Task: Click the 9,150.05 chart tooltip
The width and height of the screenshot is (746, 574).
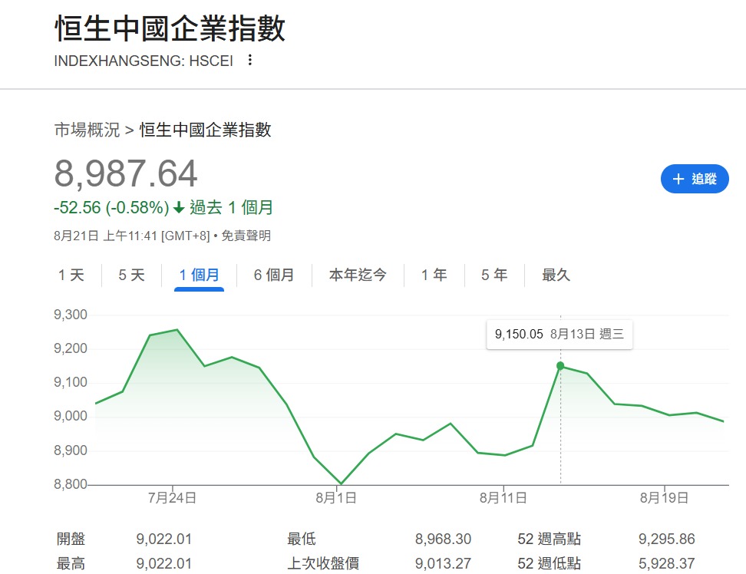Action: [559, 335]
